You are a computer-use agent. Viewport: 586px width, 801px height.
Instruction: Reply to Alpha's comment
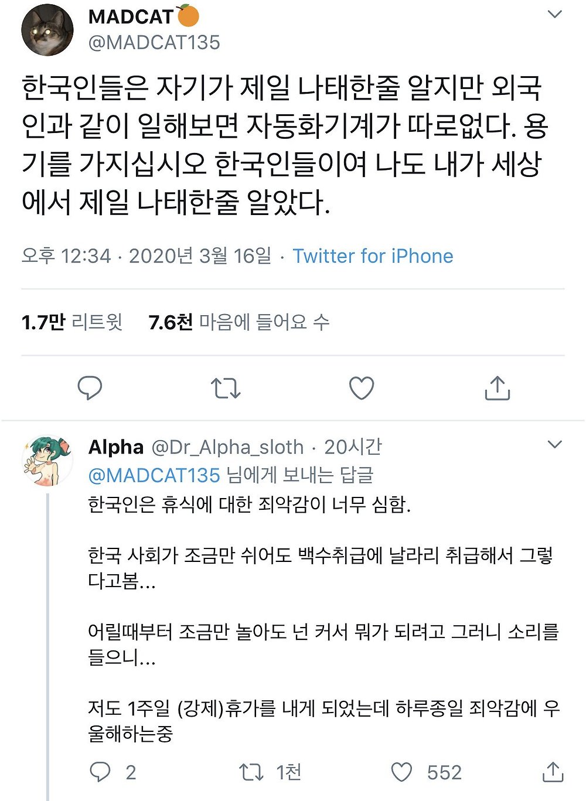point(100,772)
